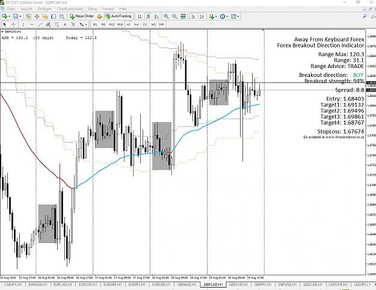Image resolution: width=376 pixels, height=290 pixels.
Task: Toggle the AutoTrading button
Action: tap(119, 16)
